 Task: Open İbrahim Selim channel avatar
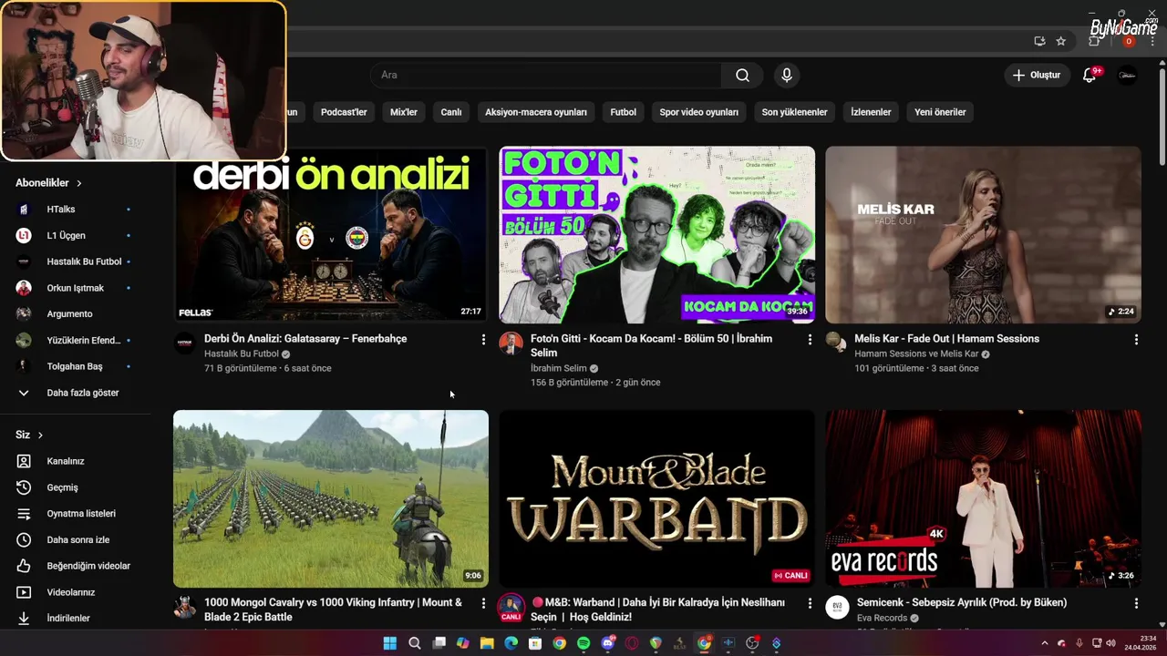(511, 343)
